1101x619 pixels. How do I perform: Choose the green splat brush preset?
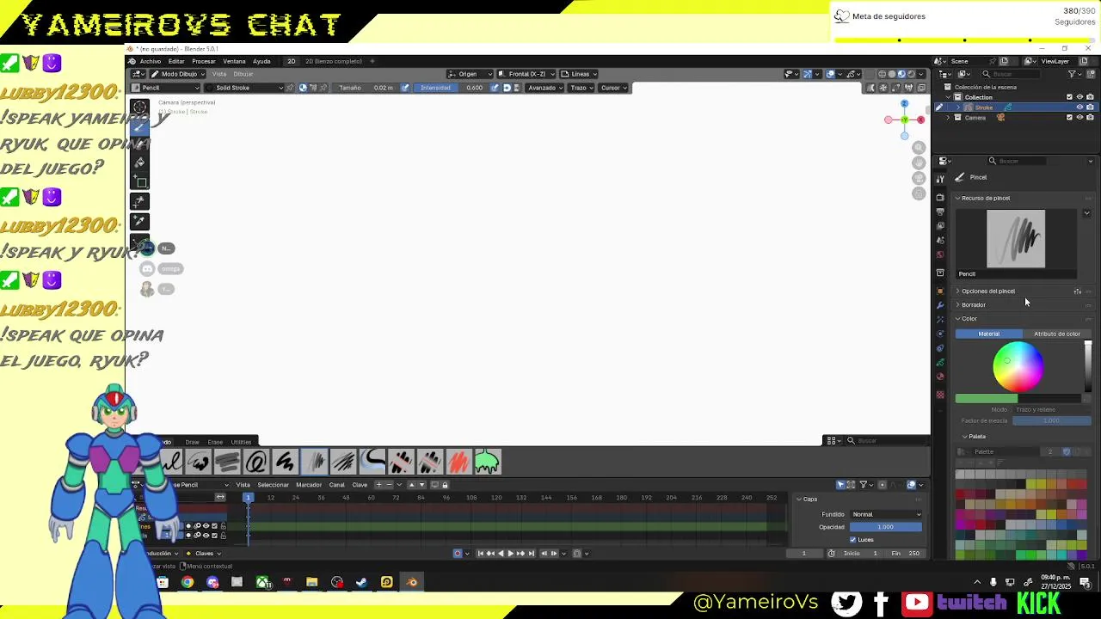click(487, 463)
